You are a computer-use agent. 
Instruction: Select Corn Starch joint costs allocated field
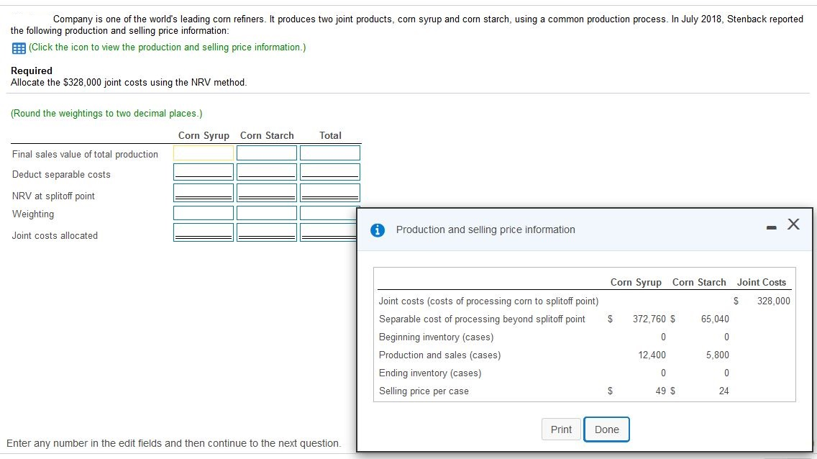[x=267, y=232]
